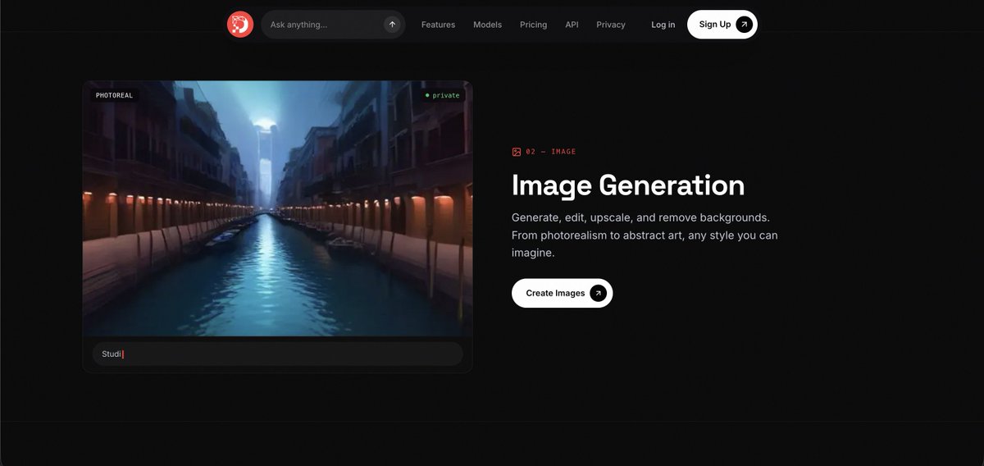Focus the 'Ask anything...' search field
Image resolution: width=984 pixels, height=466 pixels.
pyautogui.click(x=333, y=25)
